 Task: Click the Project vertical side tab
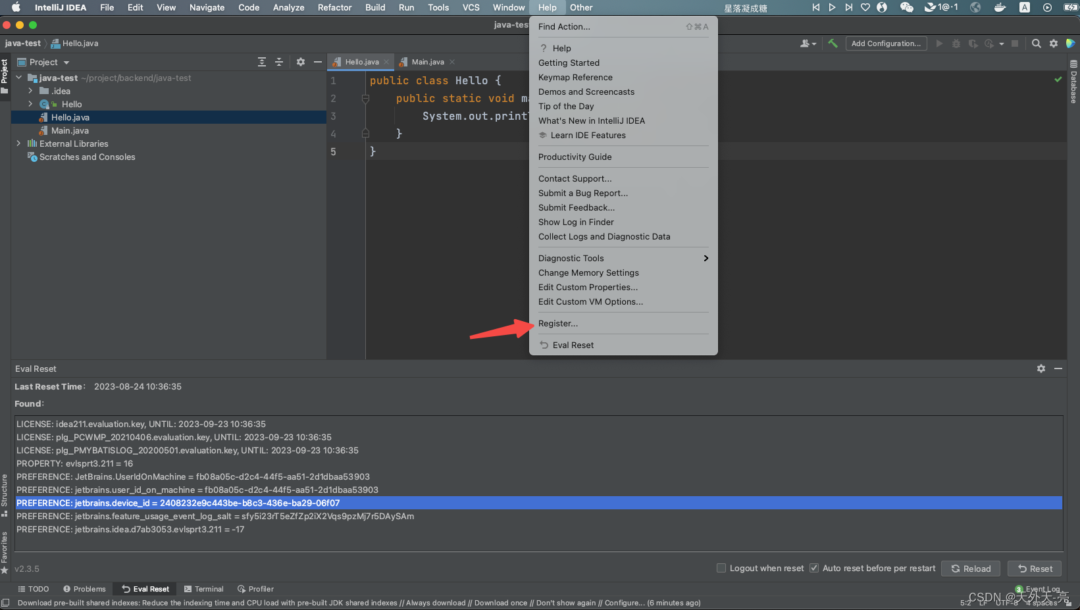[x=5, y=76]
